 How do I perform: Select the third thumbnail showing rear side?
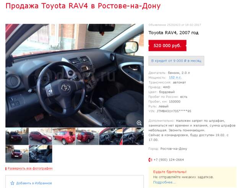[x=64, y=136]
